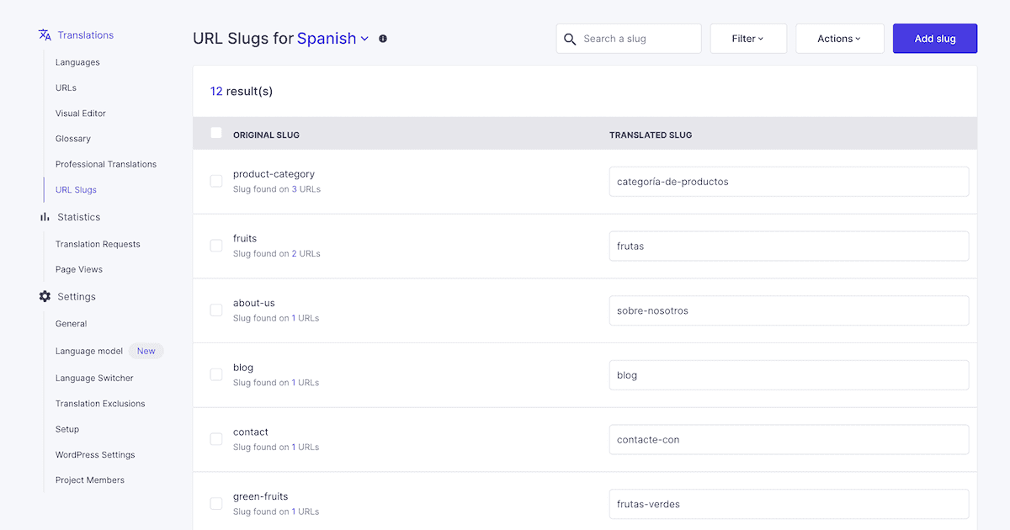Click the Statistics bar chart icon
Screen dimensions: 1010x530
click(45, 217)
